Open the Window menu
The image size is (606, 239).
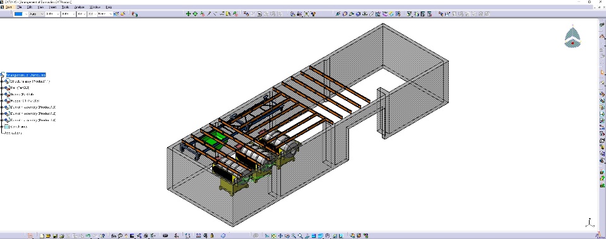tap(95, 7)
